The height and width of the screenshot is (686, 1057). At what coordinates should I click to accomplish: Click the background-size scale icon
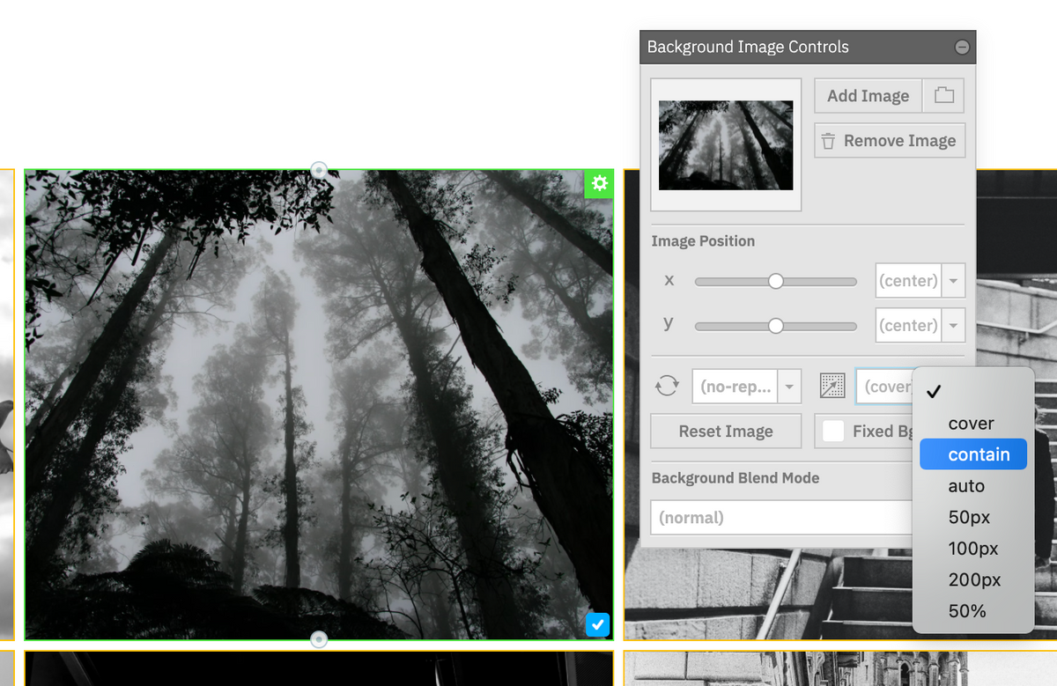click(x=832, y=386)
